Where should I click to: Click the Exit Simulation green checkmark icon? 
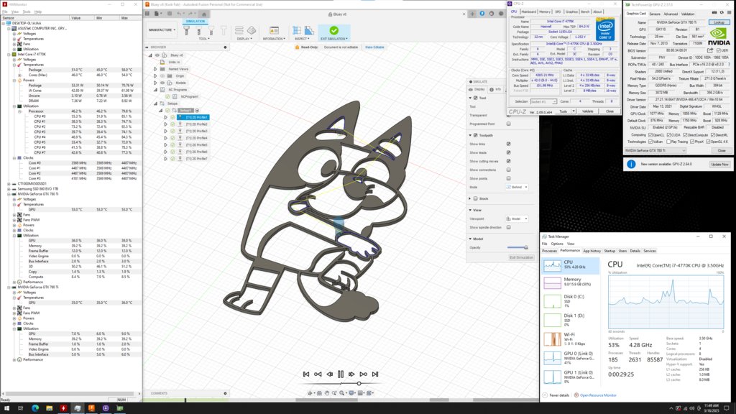click(333, 30)
